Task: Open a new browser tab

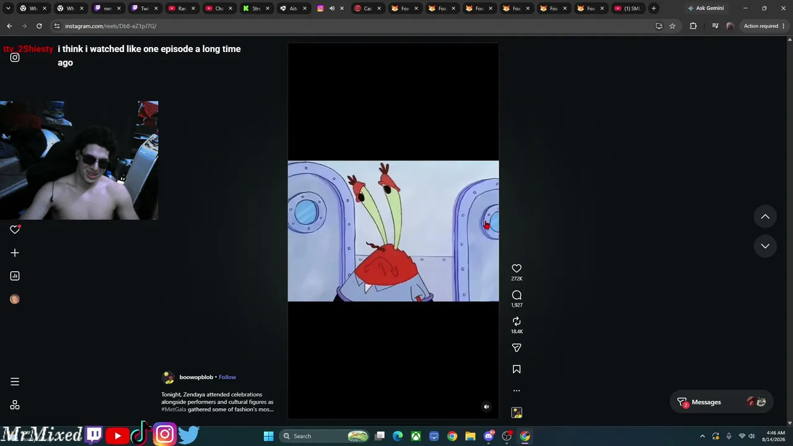Action: tap(654, 8)
